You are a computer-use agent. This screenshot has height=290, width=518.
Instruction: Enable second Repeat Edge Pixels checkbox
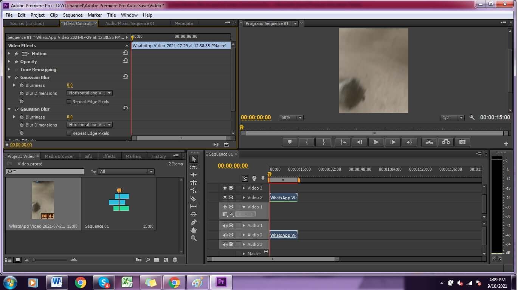tap(69, 133)
